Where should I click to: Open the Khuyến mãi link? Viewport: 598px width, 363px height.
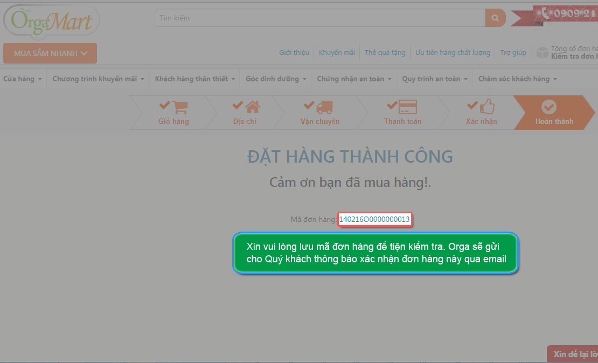click(337, 53)
